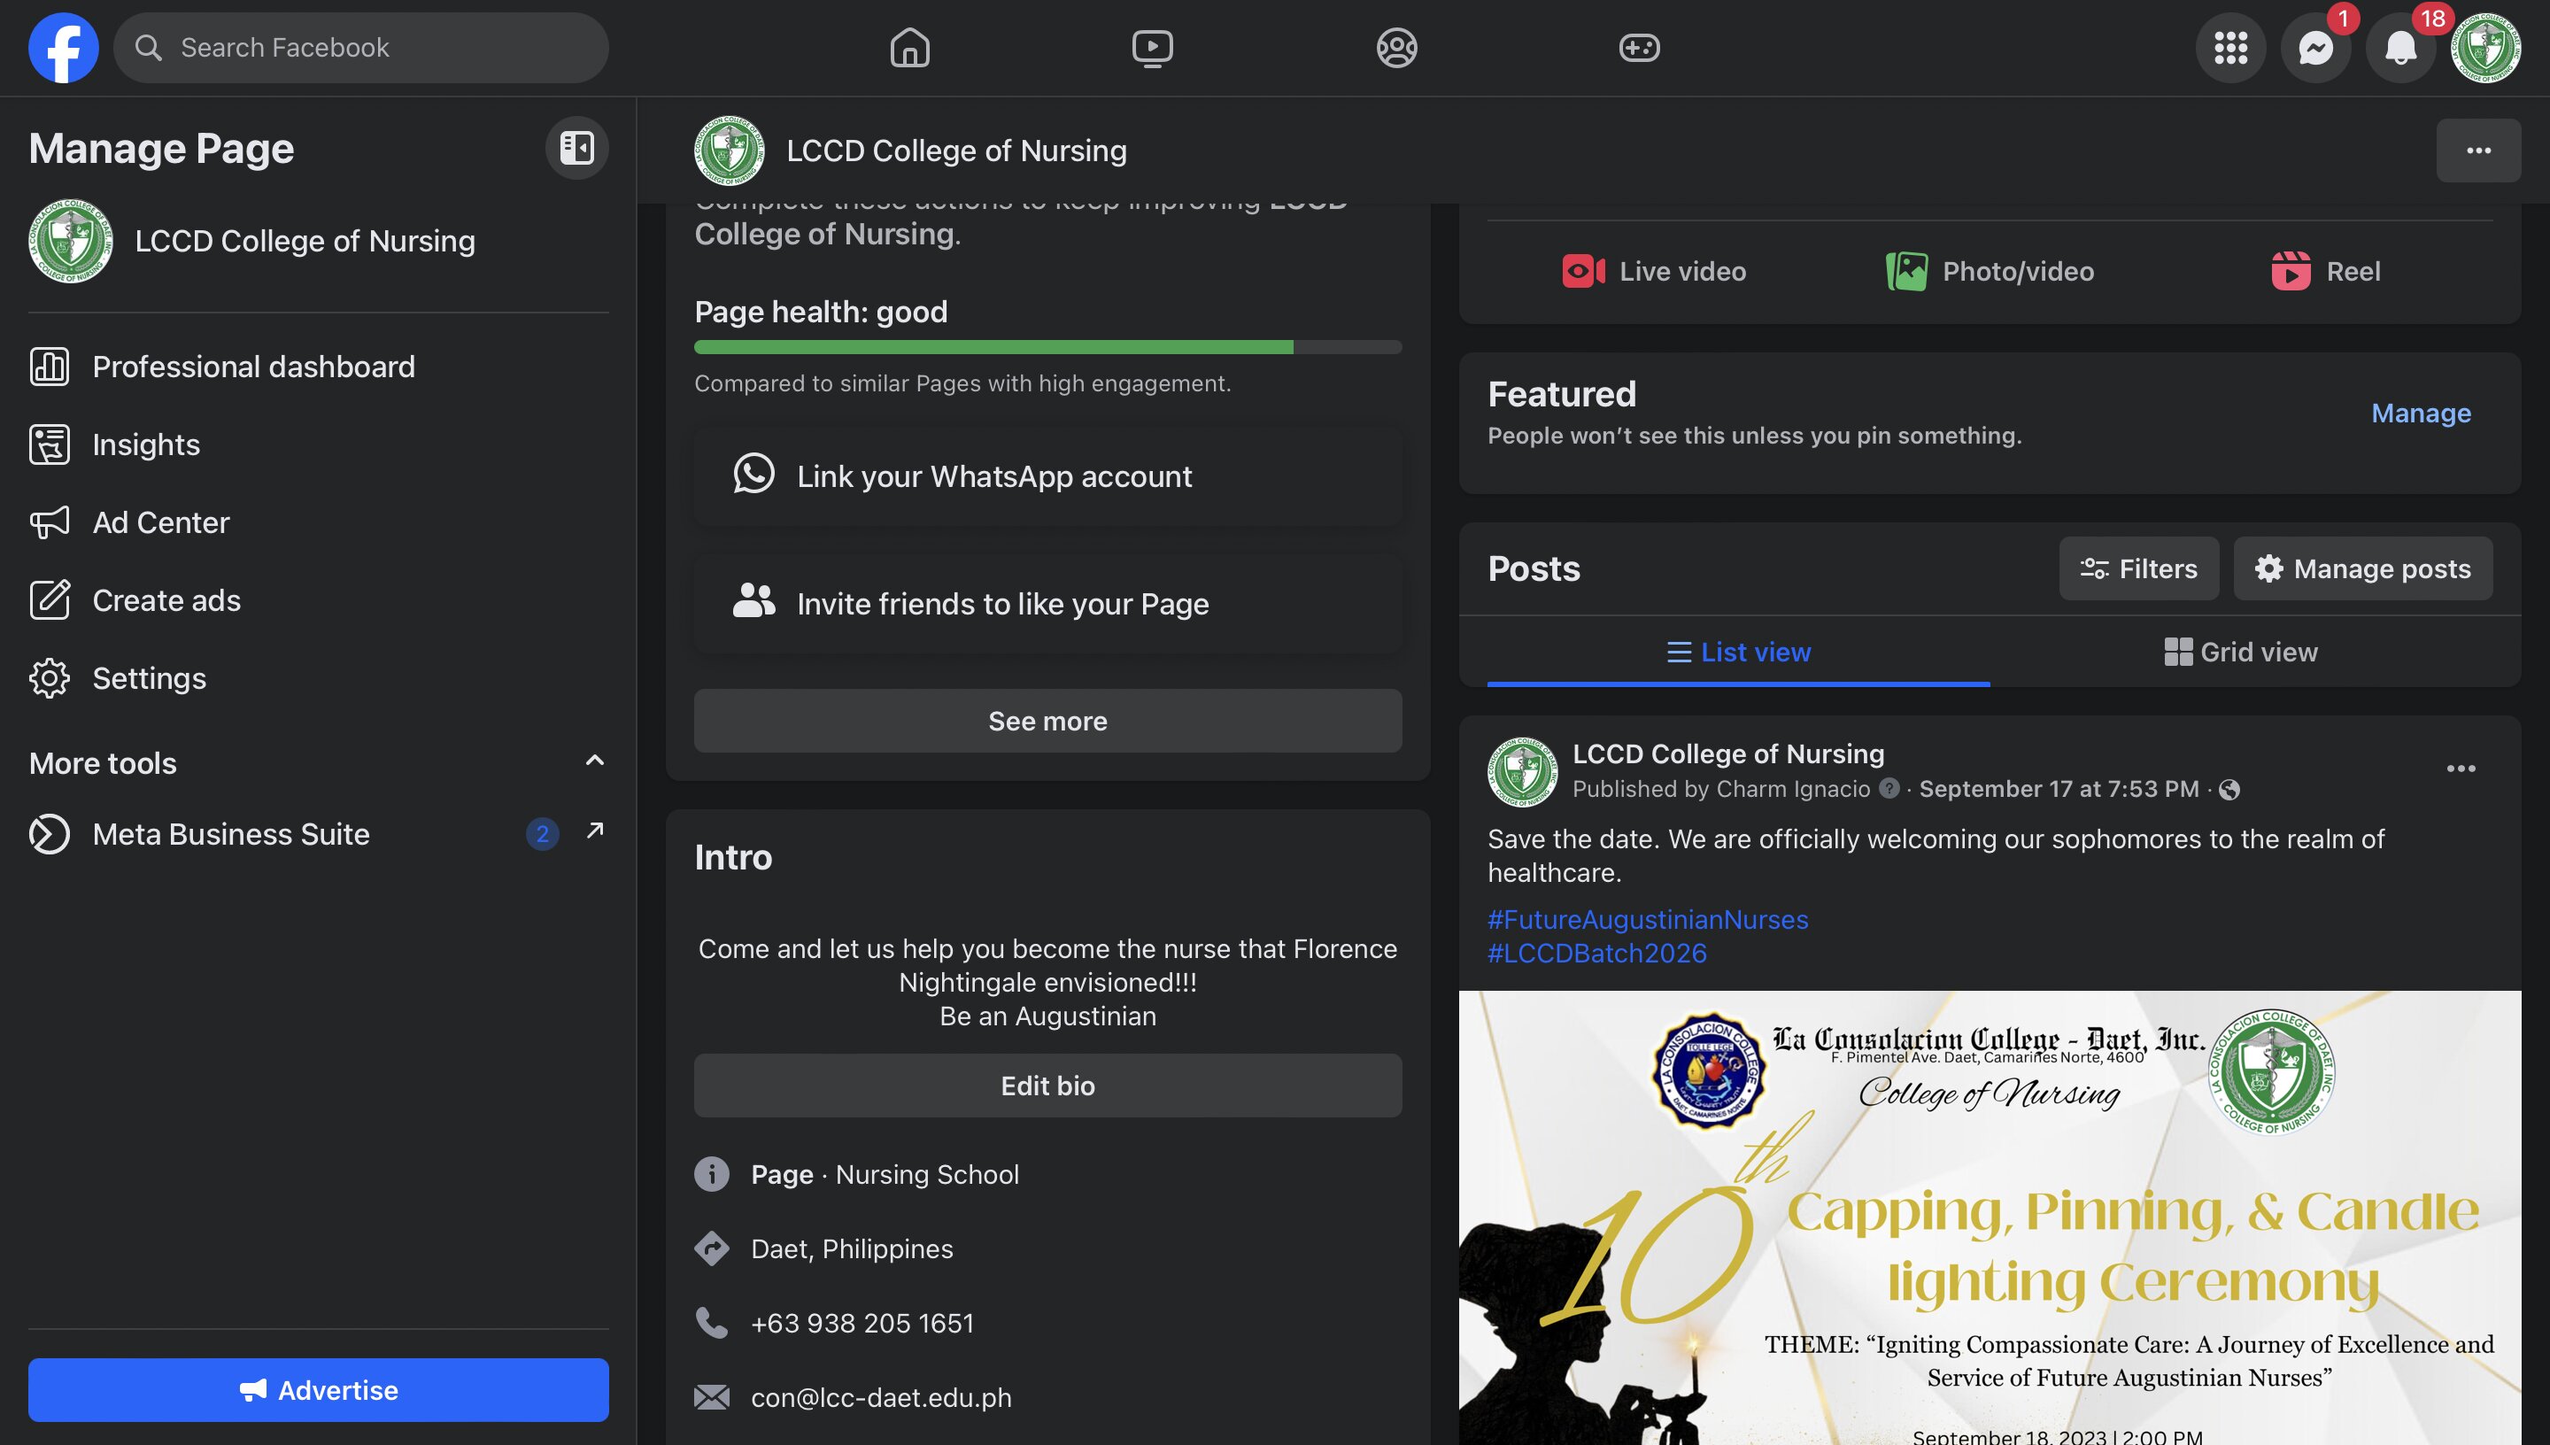
Task: Click the Edit bio button
Action: pyautogui.click(x=1047, y=1086)
